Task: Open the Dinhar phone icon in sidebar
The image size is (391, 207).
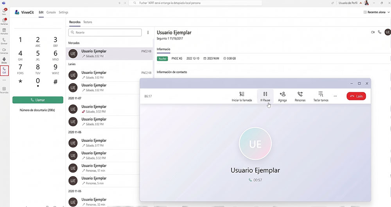Action: 4,41
